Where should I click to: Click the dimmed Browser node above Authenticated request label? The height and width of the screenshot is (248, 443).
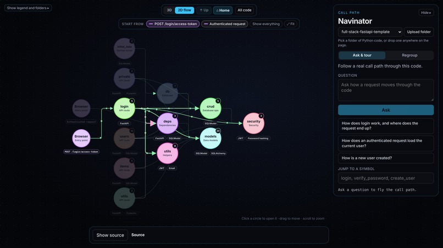[x=81, y=108]
